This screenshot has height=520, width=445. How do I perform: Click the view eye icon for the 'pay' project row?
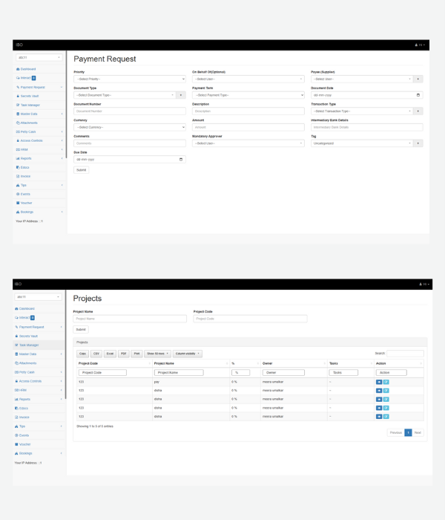click(379, 381)
